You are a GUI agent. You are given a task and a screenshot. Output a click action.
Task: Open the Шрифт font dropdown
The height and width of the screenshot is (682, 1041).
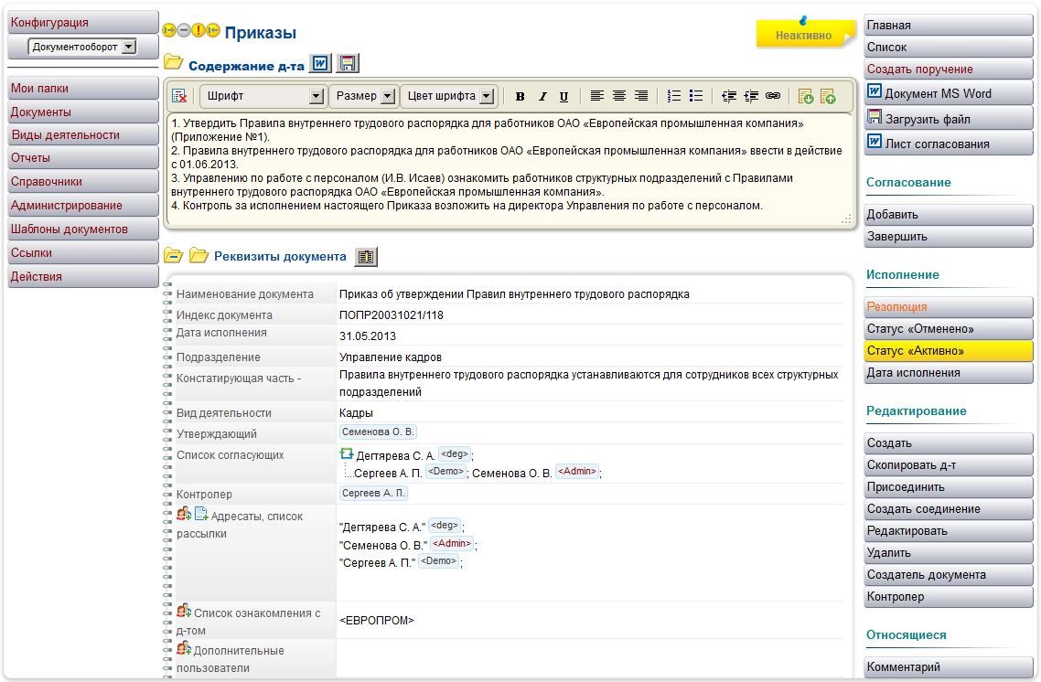pos(263,95)
